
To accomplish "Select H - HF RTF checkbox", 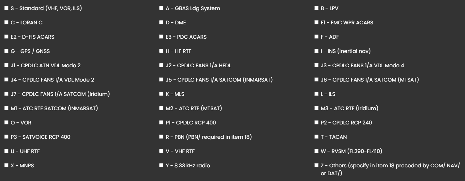I will pyautogui.click(x=161, y=51).
